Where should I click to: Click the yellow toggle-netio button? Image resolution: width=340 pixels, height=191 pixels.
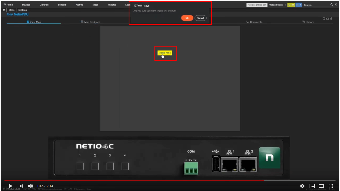pyautogui.click(x=165, y=53)
